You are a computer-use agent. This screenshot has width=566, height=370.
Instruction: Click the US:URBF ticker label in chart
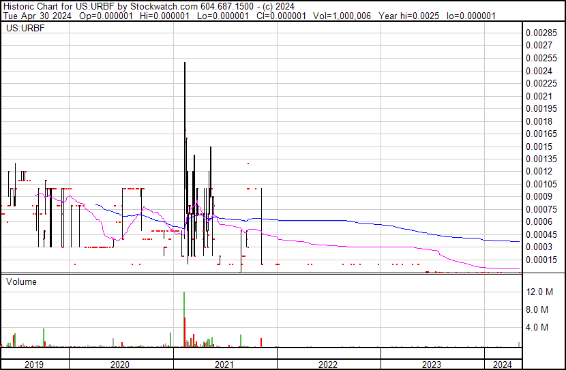click(23, 29)
